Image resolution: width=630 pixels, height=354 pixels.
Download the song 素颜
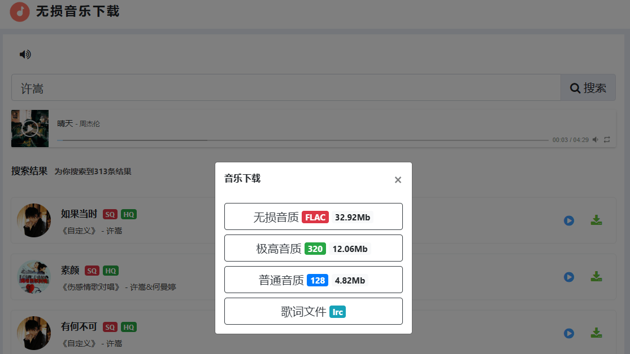pos(596,277)
